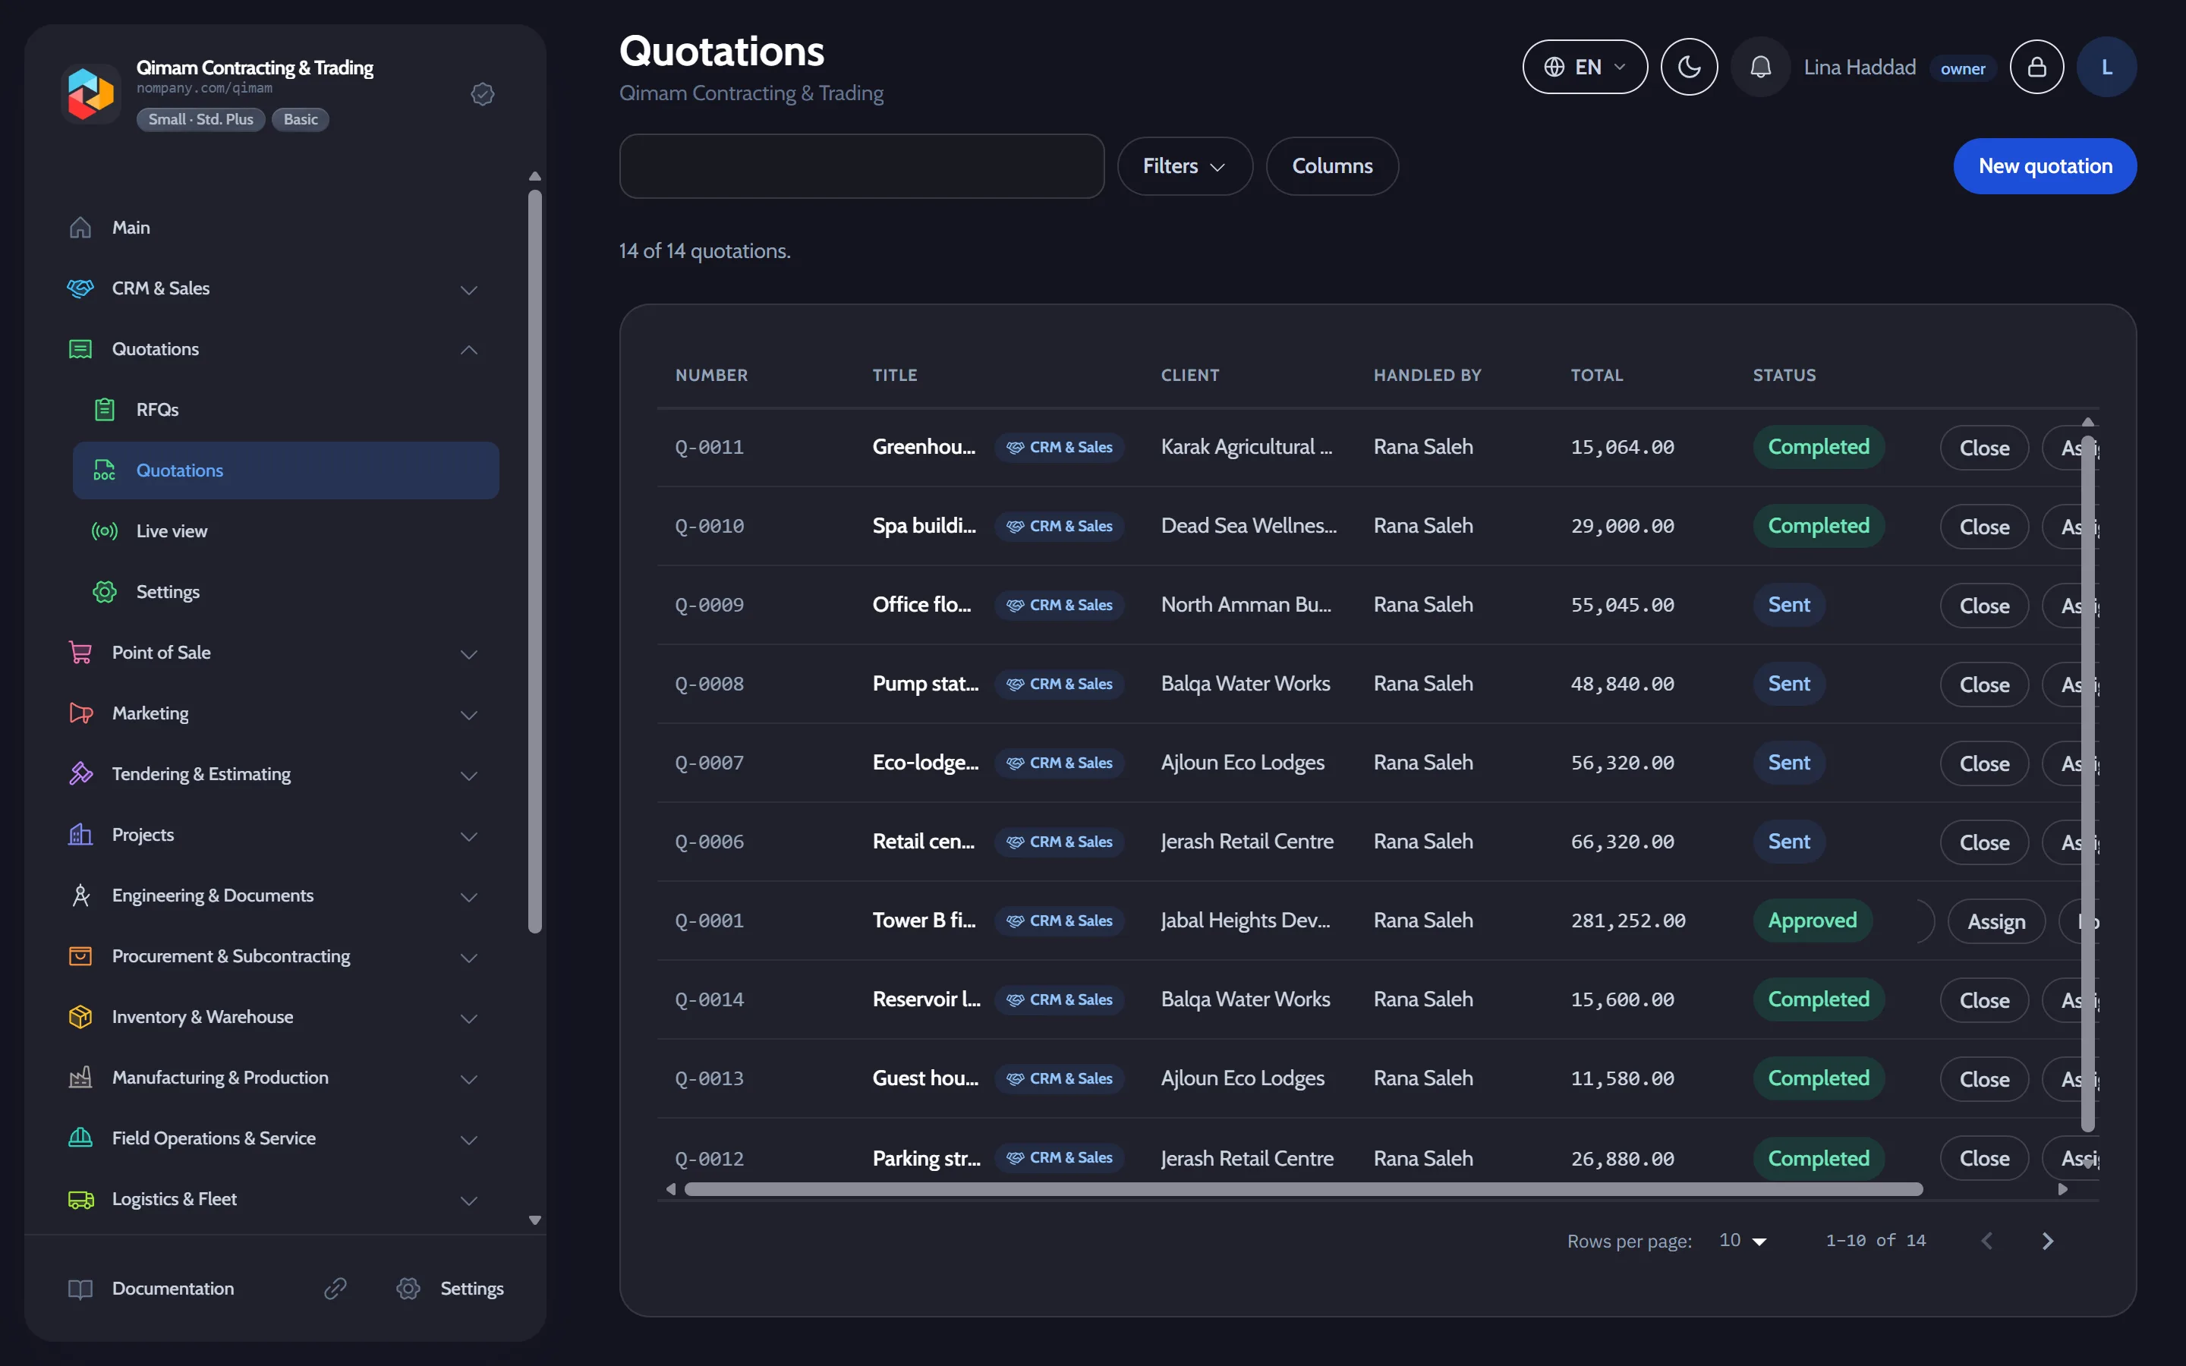Click the lock icon in header
Image resolution: width=2186 pixels, height=1366 pixels.
click(x=2036, y=67)
